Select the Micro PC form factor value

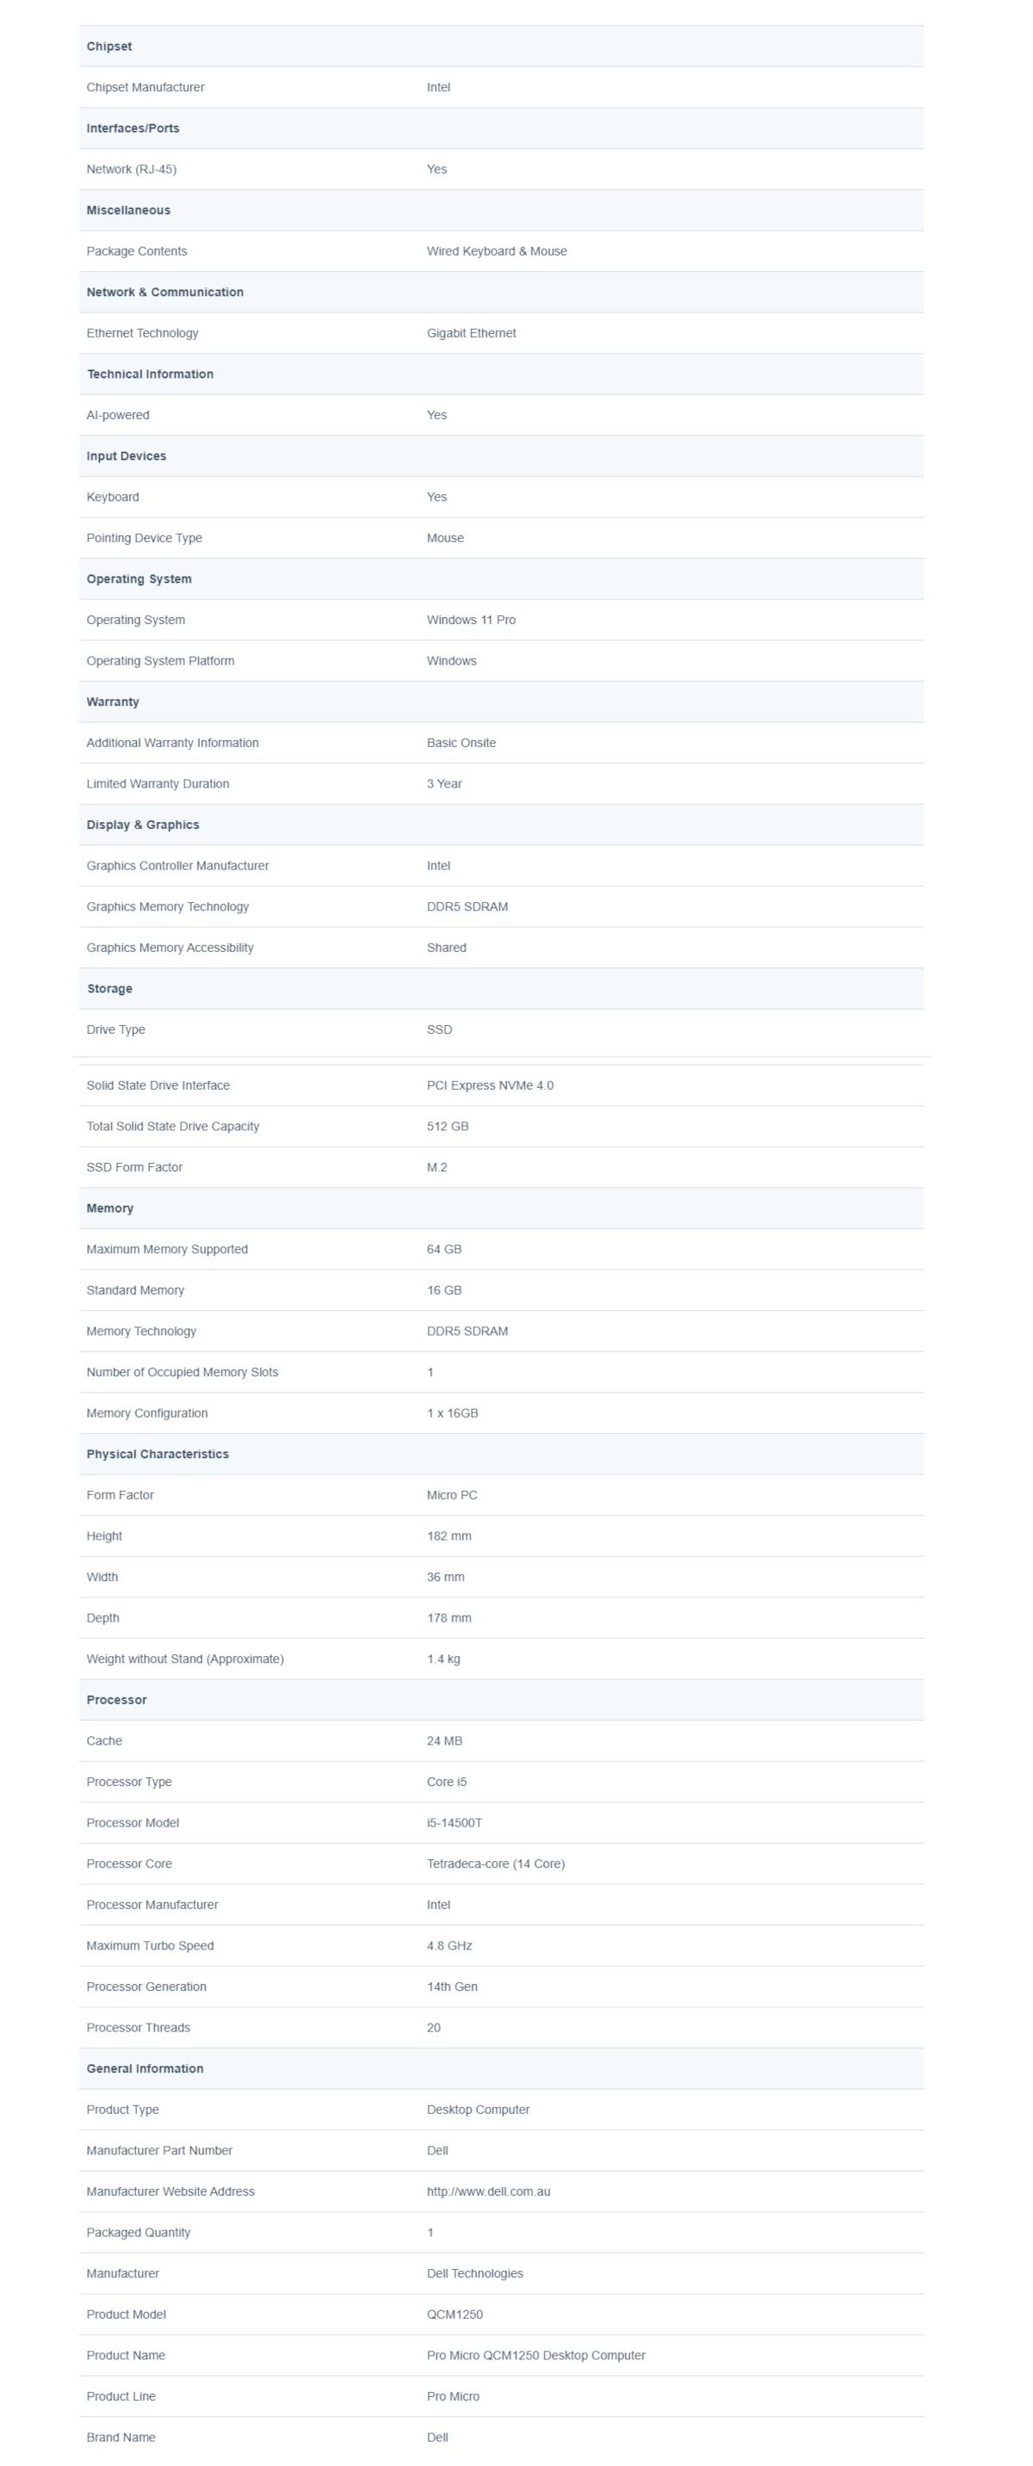[x=452, y=1494]
